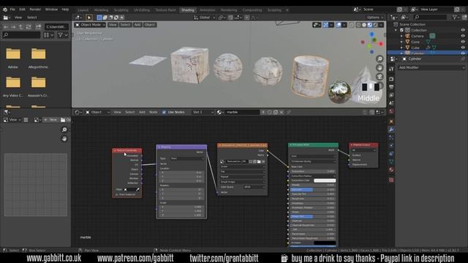Go back in file browser
The image size is (468, 263).
(x=6, y=27)
